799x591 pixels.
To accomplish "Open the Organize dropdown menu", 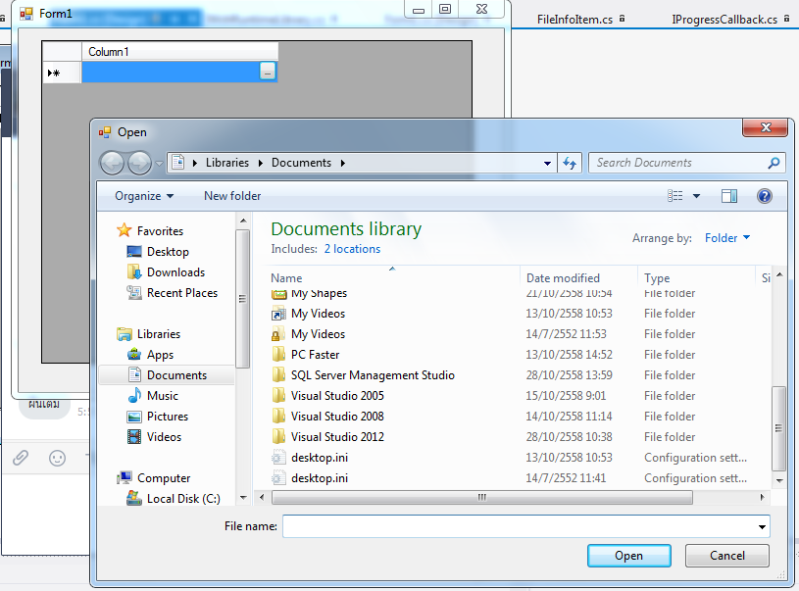I will 143,196.
